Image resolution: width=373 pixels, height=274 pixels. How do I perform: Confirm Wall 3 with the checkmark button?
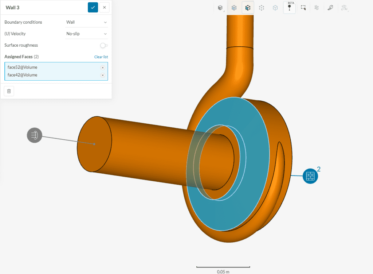(93, 7)
